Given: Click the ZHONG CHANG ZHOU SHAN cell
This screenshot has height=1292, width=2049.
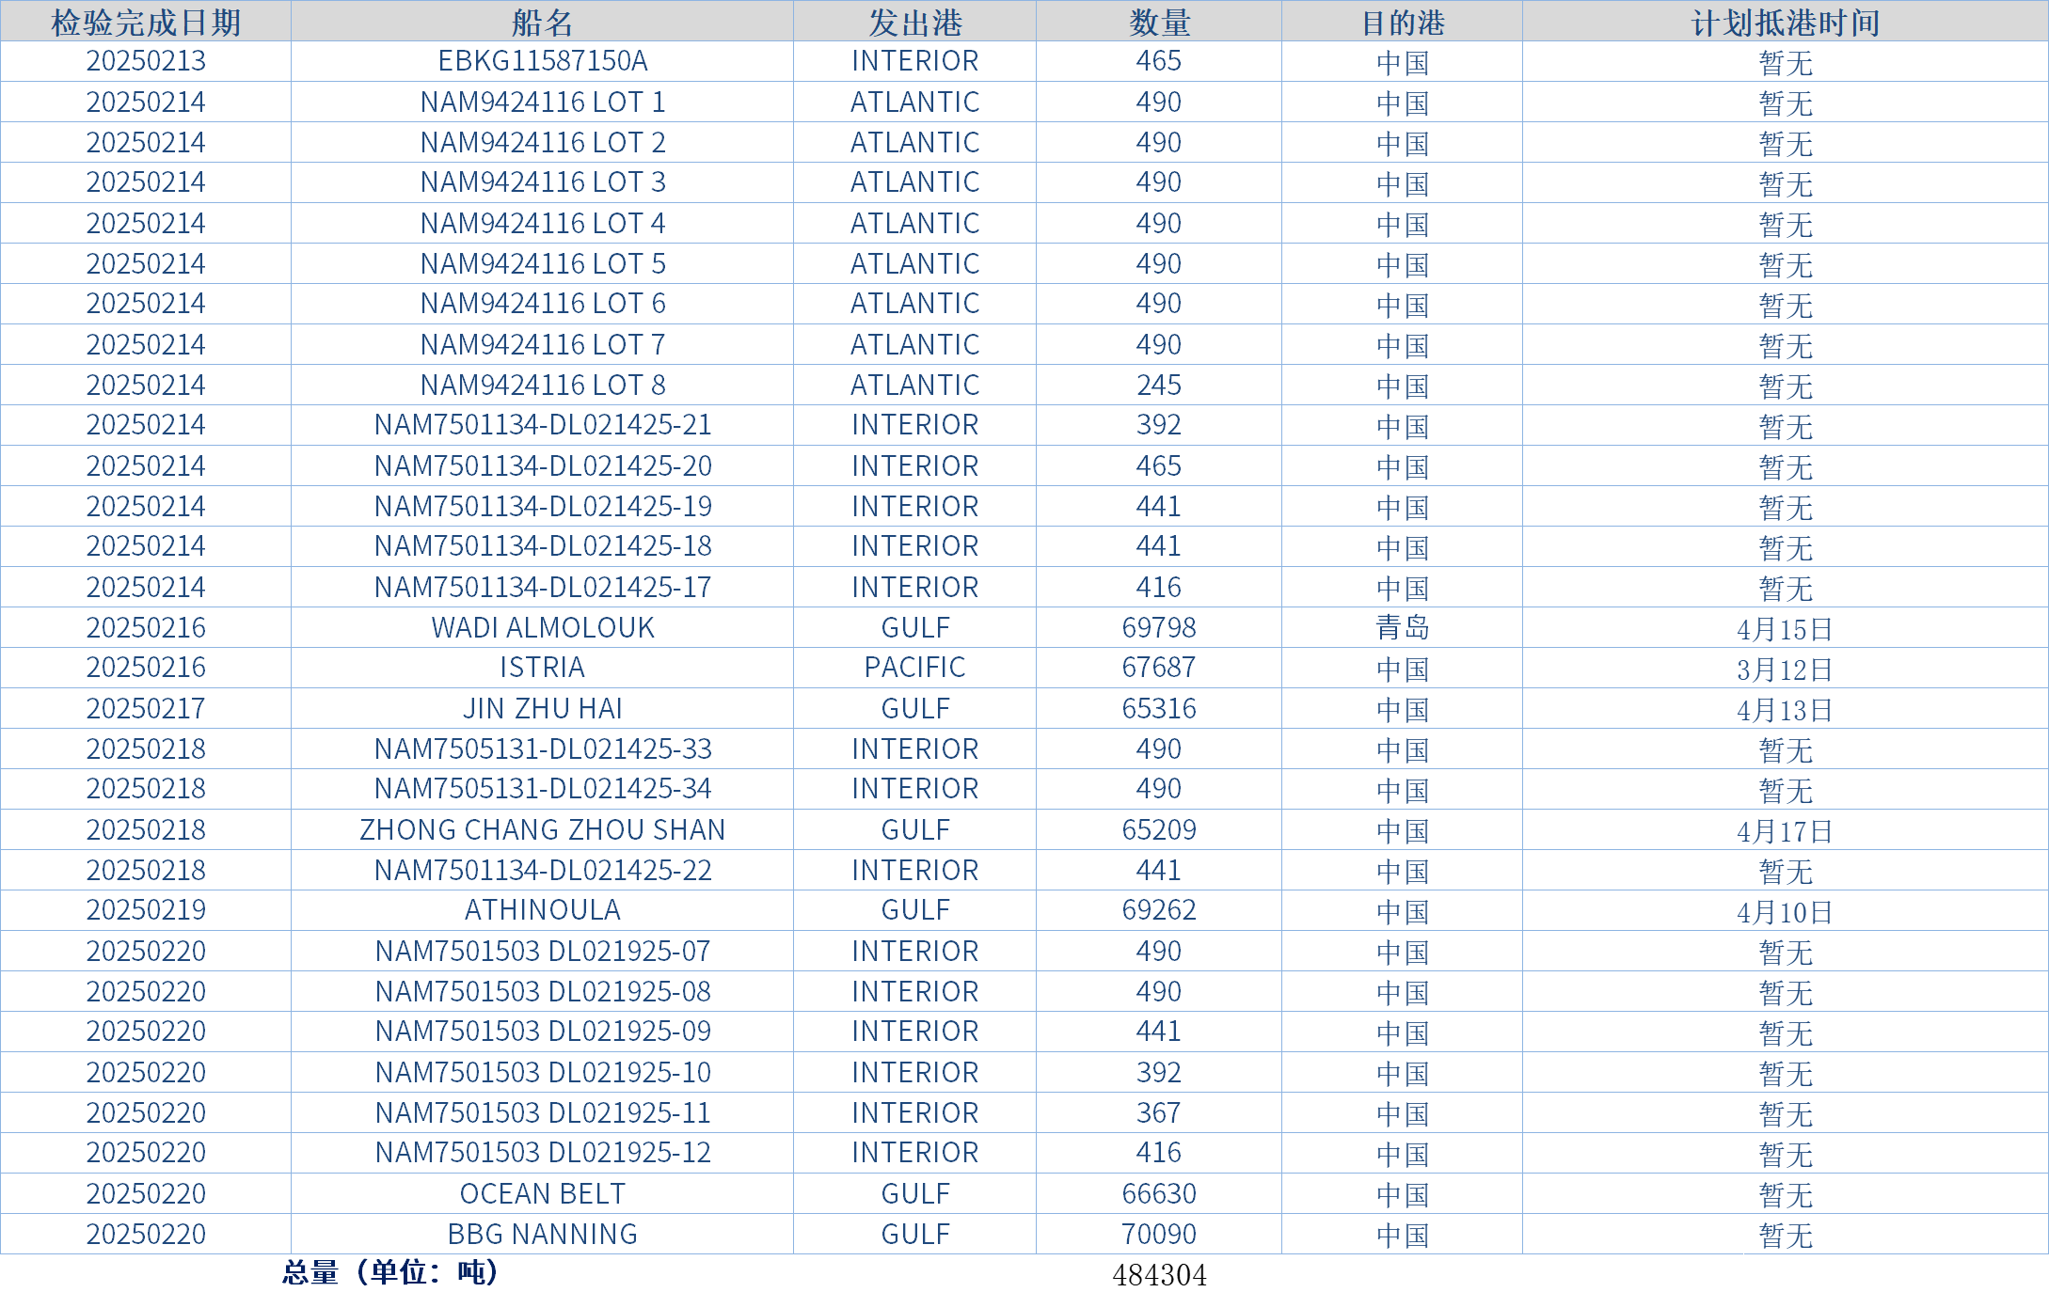Looking at the screenshot, I should click(x=542, y=829).
